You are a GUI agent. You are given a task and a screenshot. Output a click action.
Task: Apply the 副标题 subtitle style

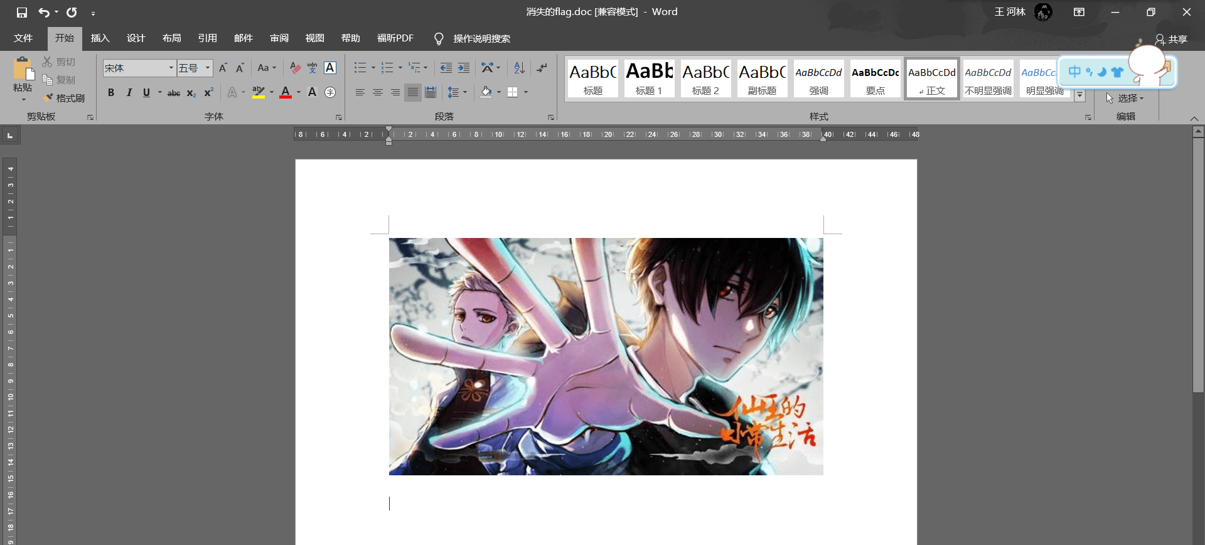[x=762, y=78]
